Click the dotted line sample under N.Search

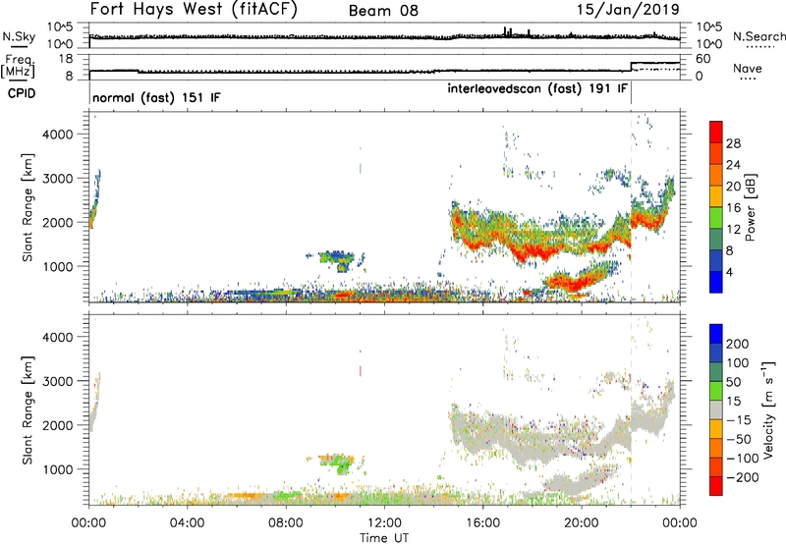[x=759, y=47]
